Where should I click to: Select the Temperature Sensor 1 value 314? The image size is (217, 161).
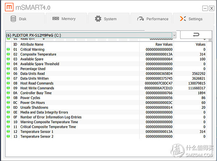pyautogui.click(x=203, y=131)
